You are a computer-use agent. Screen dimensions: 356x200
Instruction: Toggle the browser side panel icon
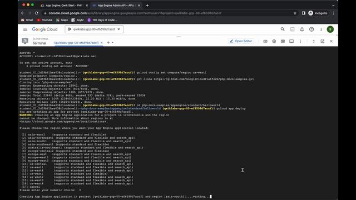pos(304,13)
